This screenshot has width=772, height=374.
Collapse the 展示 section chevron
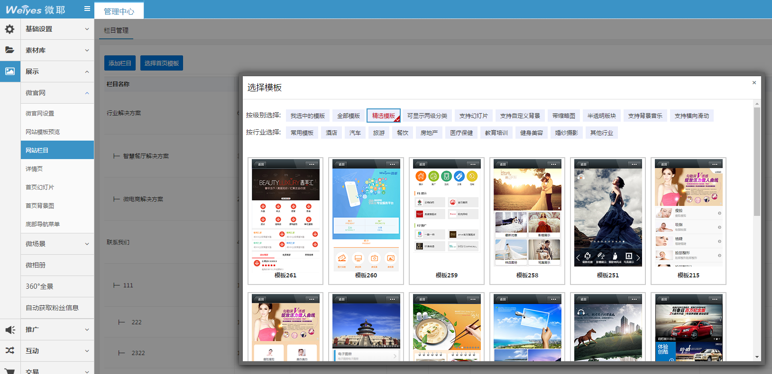tap(87, 71)
